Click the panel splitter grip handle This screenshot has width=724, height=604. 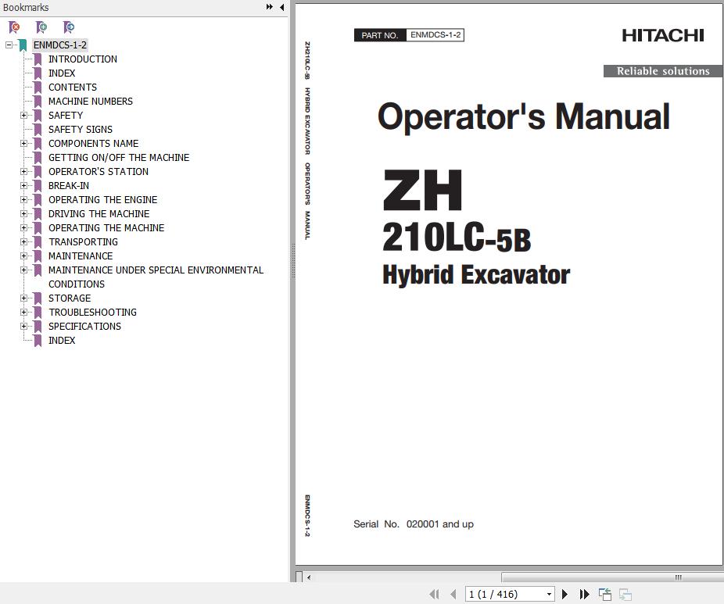[x=292, y=261]
